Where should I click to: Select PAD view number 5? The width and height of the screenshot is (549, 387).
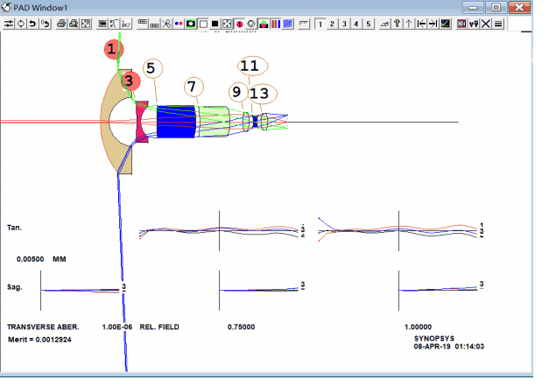point(369,24)
